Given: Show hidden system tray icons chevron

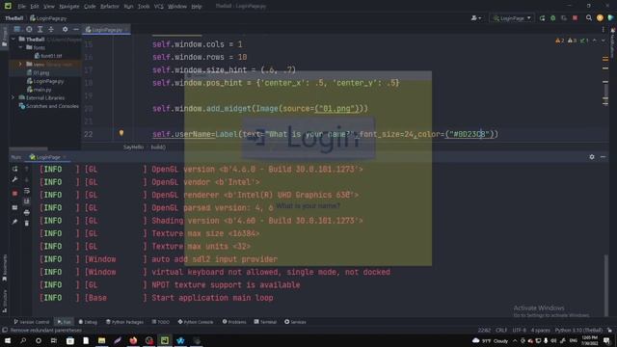Looking at the screenshot, I should (515, 340).
